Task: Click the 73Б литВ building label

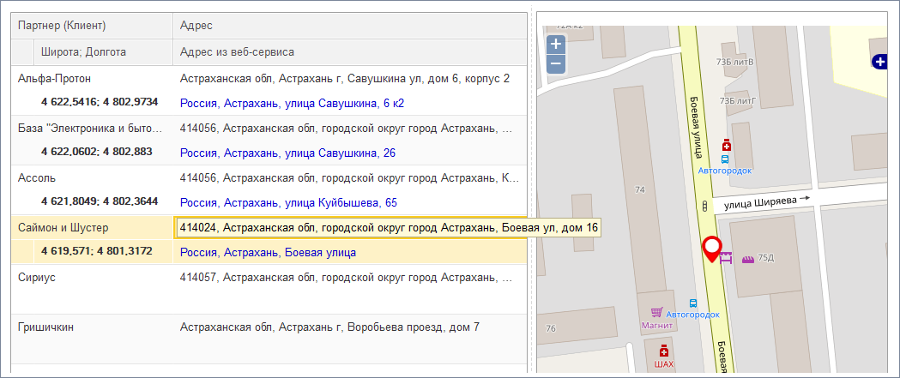Action: 735,62
